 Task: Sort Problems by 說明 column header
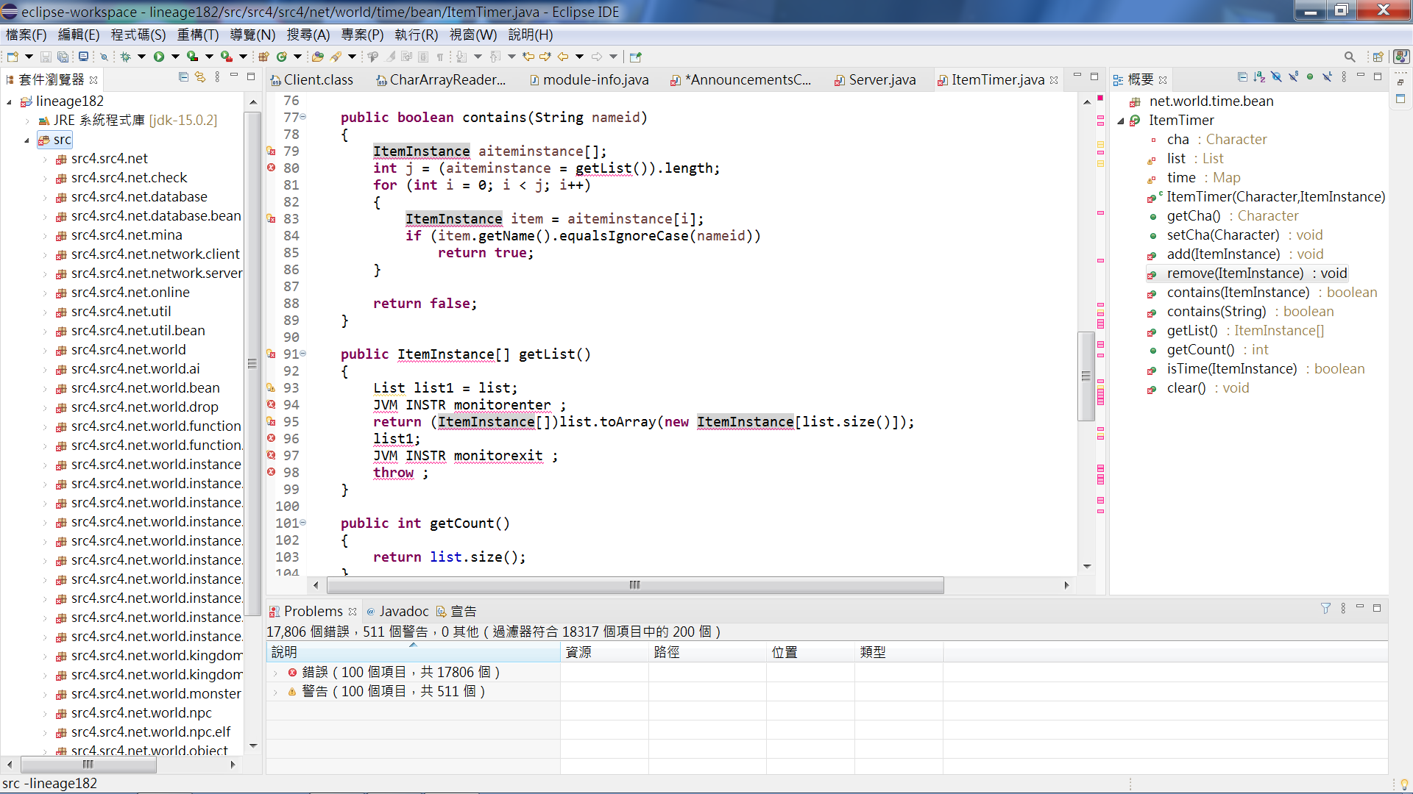(413, 652)
